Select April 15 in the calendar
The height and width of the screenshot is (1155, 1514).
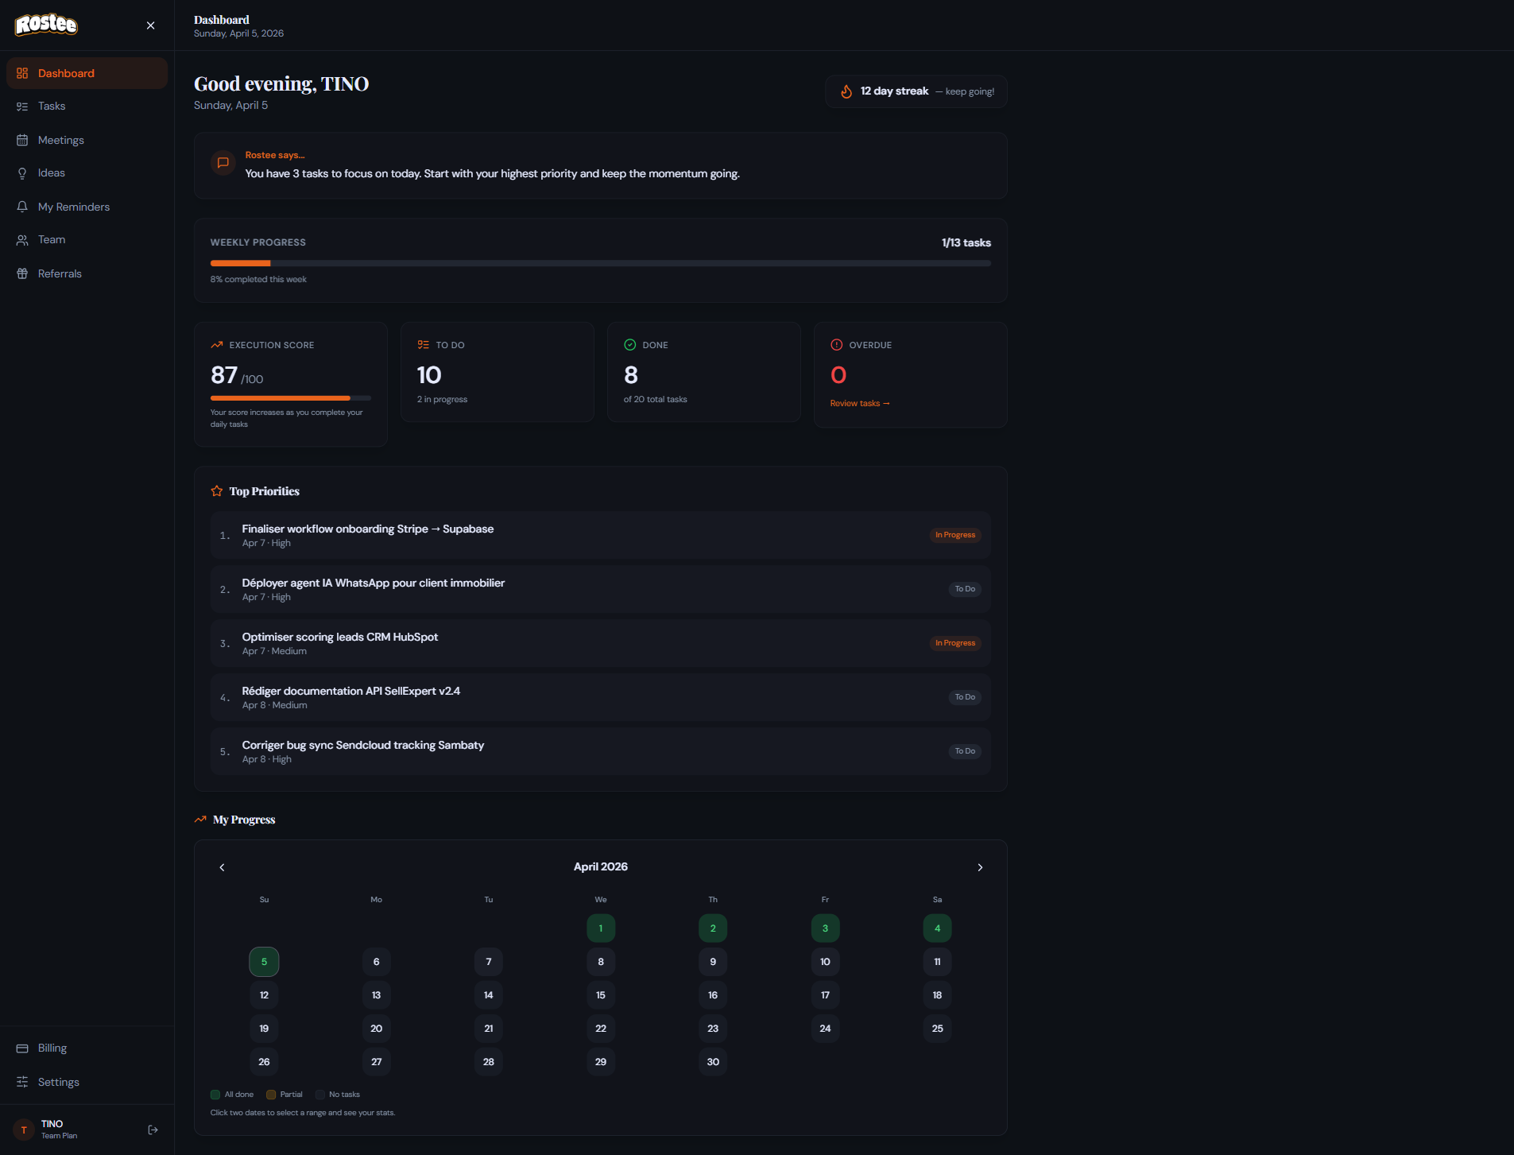601,995
